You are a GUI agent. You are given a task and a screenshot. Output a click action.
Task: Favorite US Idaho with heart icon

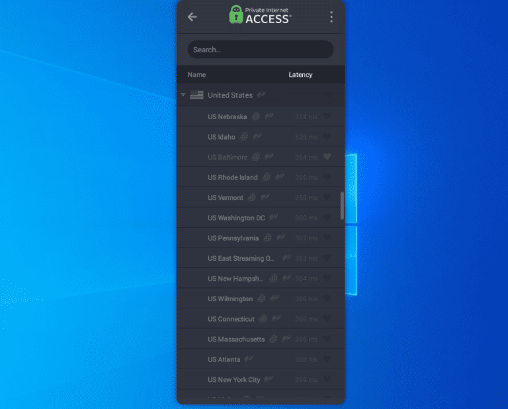pyautogui.click(x=327, y=136)
